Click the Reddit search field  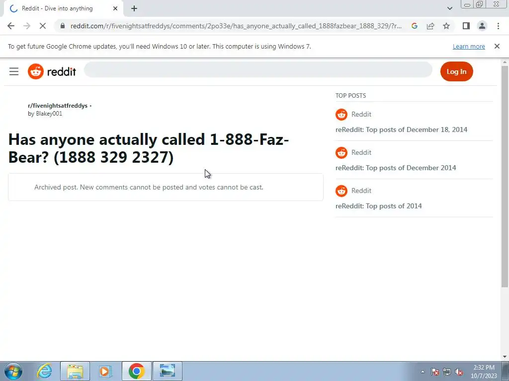pos(258,69)
